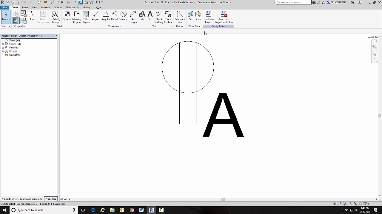Switch to the Add-Ins ribbon tab
The image size is (382, 214).
click(58, 7)
